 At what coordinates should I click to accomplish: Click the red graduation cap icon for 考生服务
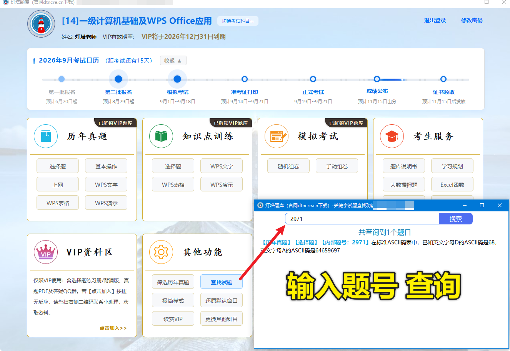click(x=392, y=136)
